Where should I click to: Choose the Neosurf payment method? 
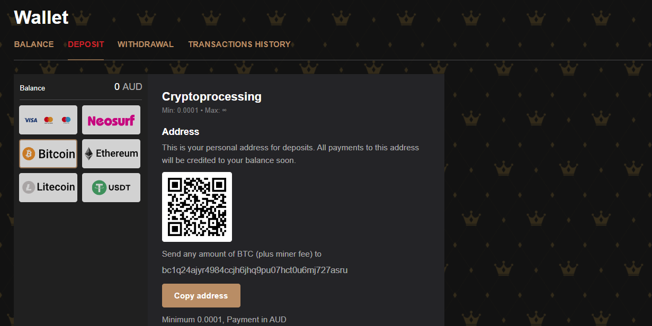(111, 120)
